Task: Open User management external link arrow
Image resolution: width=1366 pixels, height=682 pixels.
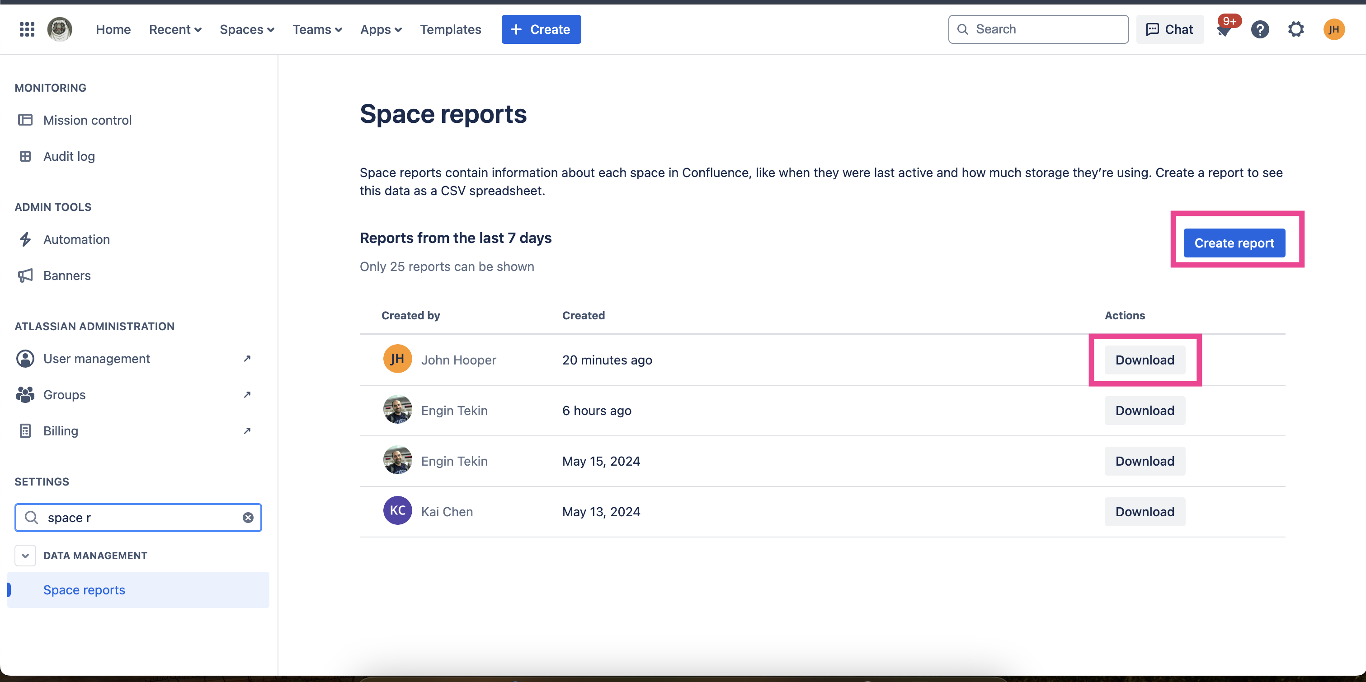Action: pos(247,358)
